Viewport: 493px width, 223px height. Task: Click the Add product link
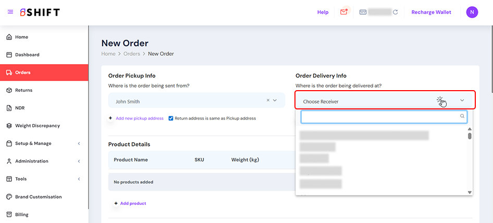point(133,203)
